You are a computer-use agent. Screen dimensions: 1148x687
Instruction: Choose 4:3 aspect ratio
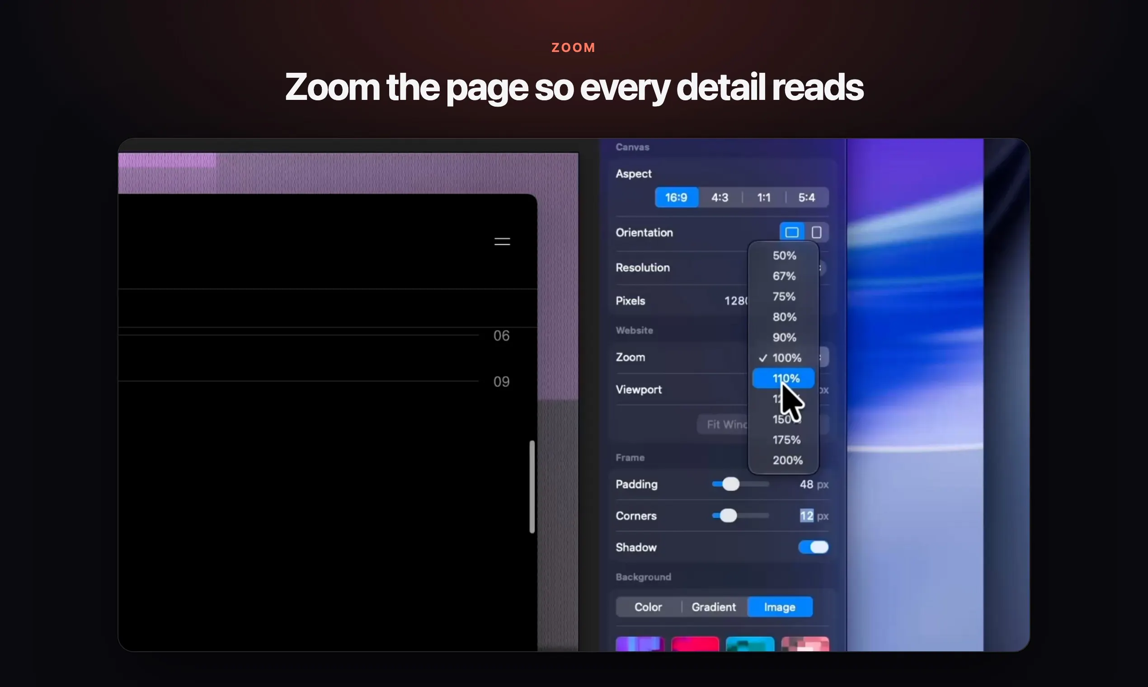click(720, 198)
